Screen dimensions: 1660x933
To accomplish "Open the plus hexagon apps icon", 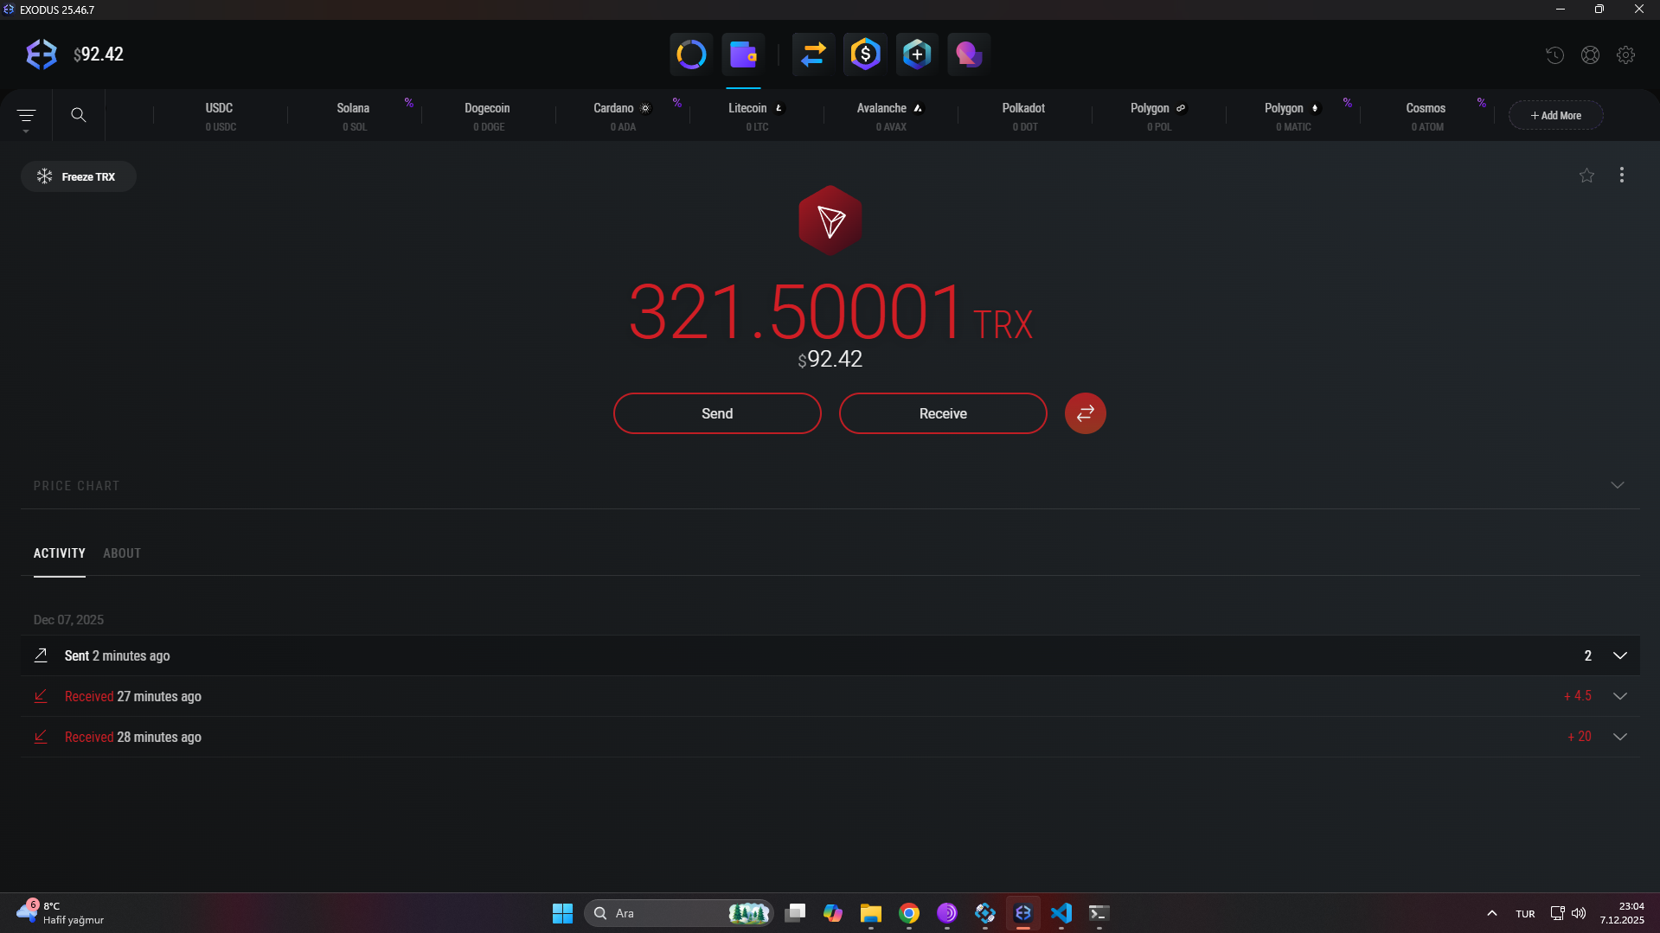I will pos(917,54).
